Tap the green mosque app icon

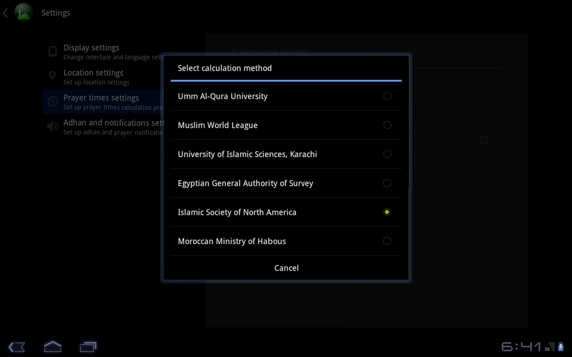tap(23, 12)
